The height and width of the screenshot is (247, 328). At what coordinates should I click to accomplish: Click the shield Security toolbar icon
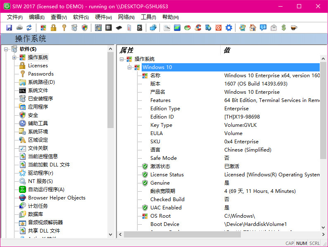click(x=85, y=28)
